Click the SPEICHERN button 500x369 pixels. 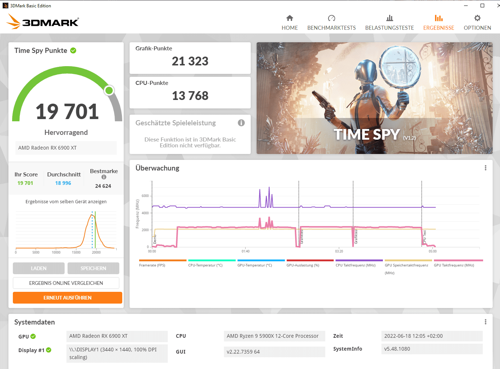(x=93, y=268)
